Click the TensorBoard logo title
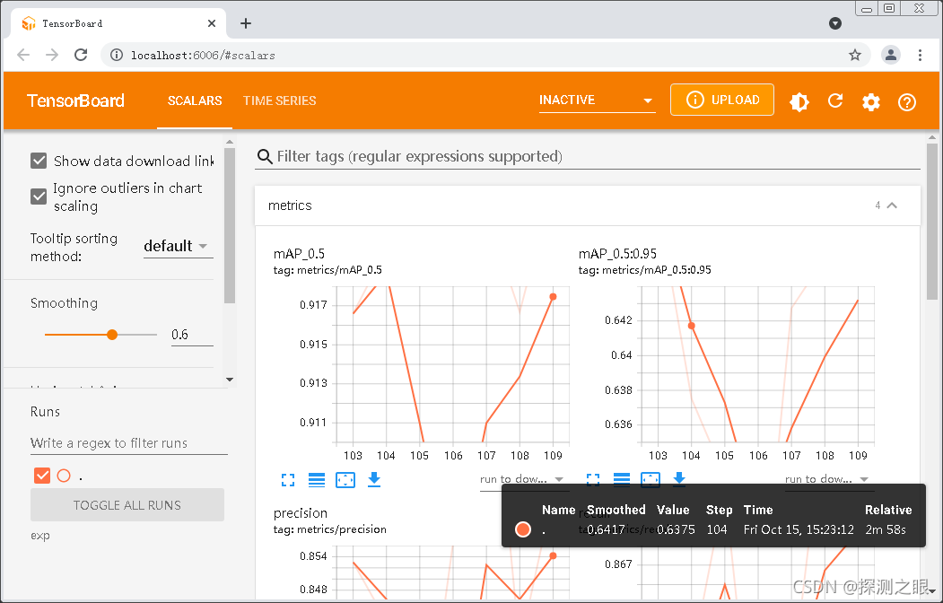943x603 pixels. tap(75, 100)
